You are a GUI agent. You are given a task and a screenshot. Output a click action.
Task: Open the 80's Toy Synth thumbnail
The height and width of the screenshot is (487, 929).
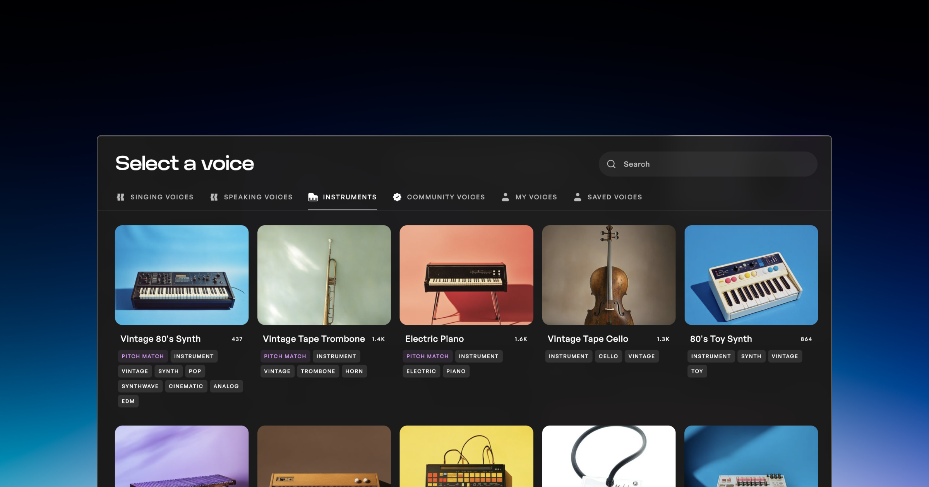pos(751,275)
